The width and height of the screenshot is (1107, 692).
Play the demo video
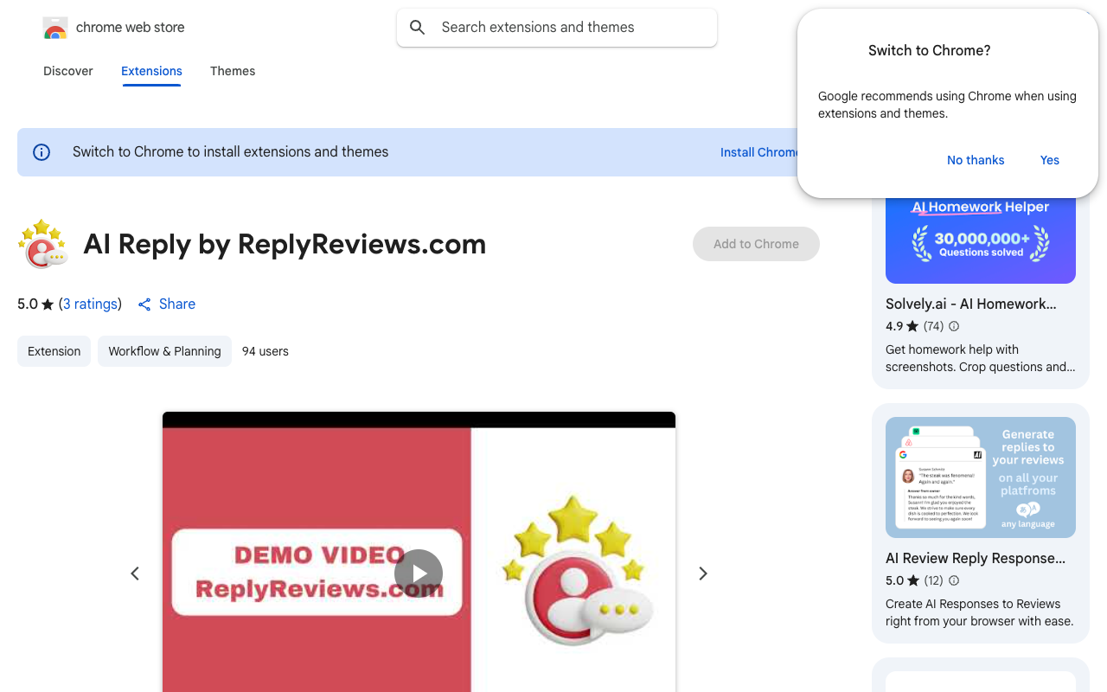tap(419, 573)
